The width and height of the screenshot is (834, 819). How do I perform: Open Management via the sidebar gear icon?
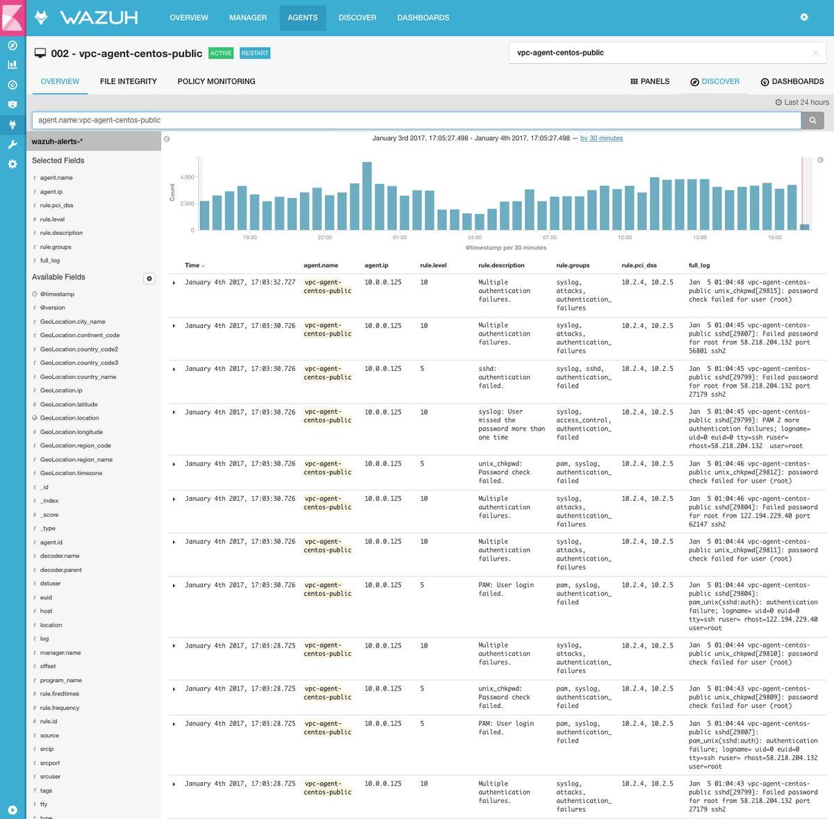(x=12, y=164)
